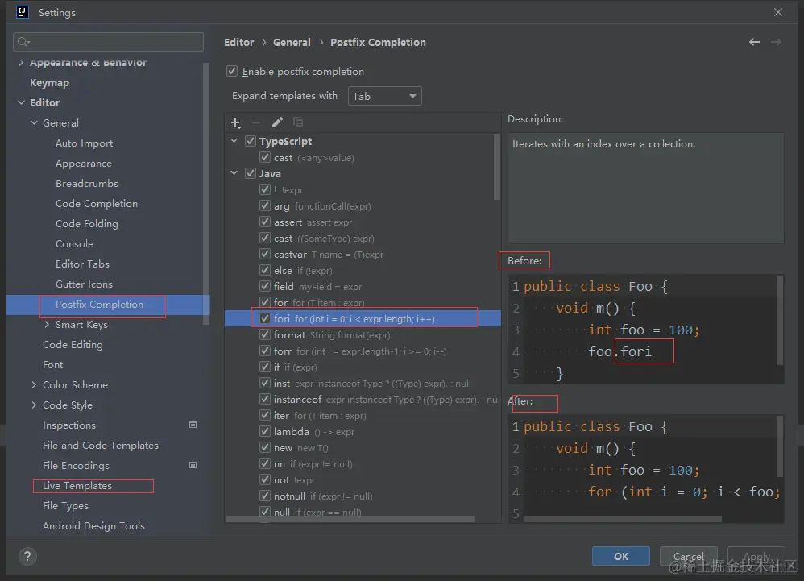This screenshot has width=804, height=581.
Task: Toggle the lambda template checkbox
Action: (x=264, y=431)
